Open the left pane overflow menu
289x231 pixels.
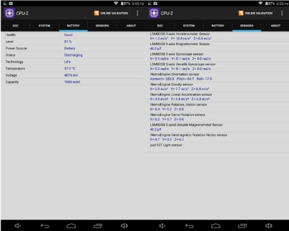click(x=138, y=13)
